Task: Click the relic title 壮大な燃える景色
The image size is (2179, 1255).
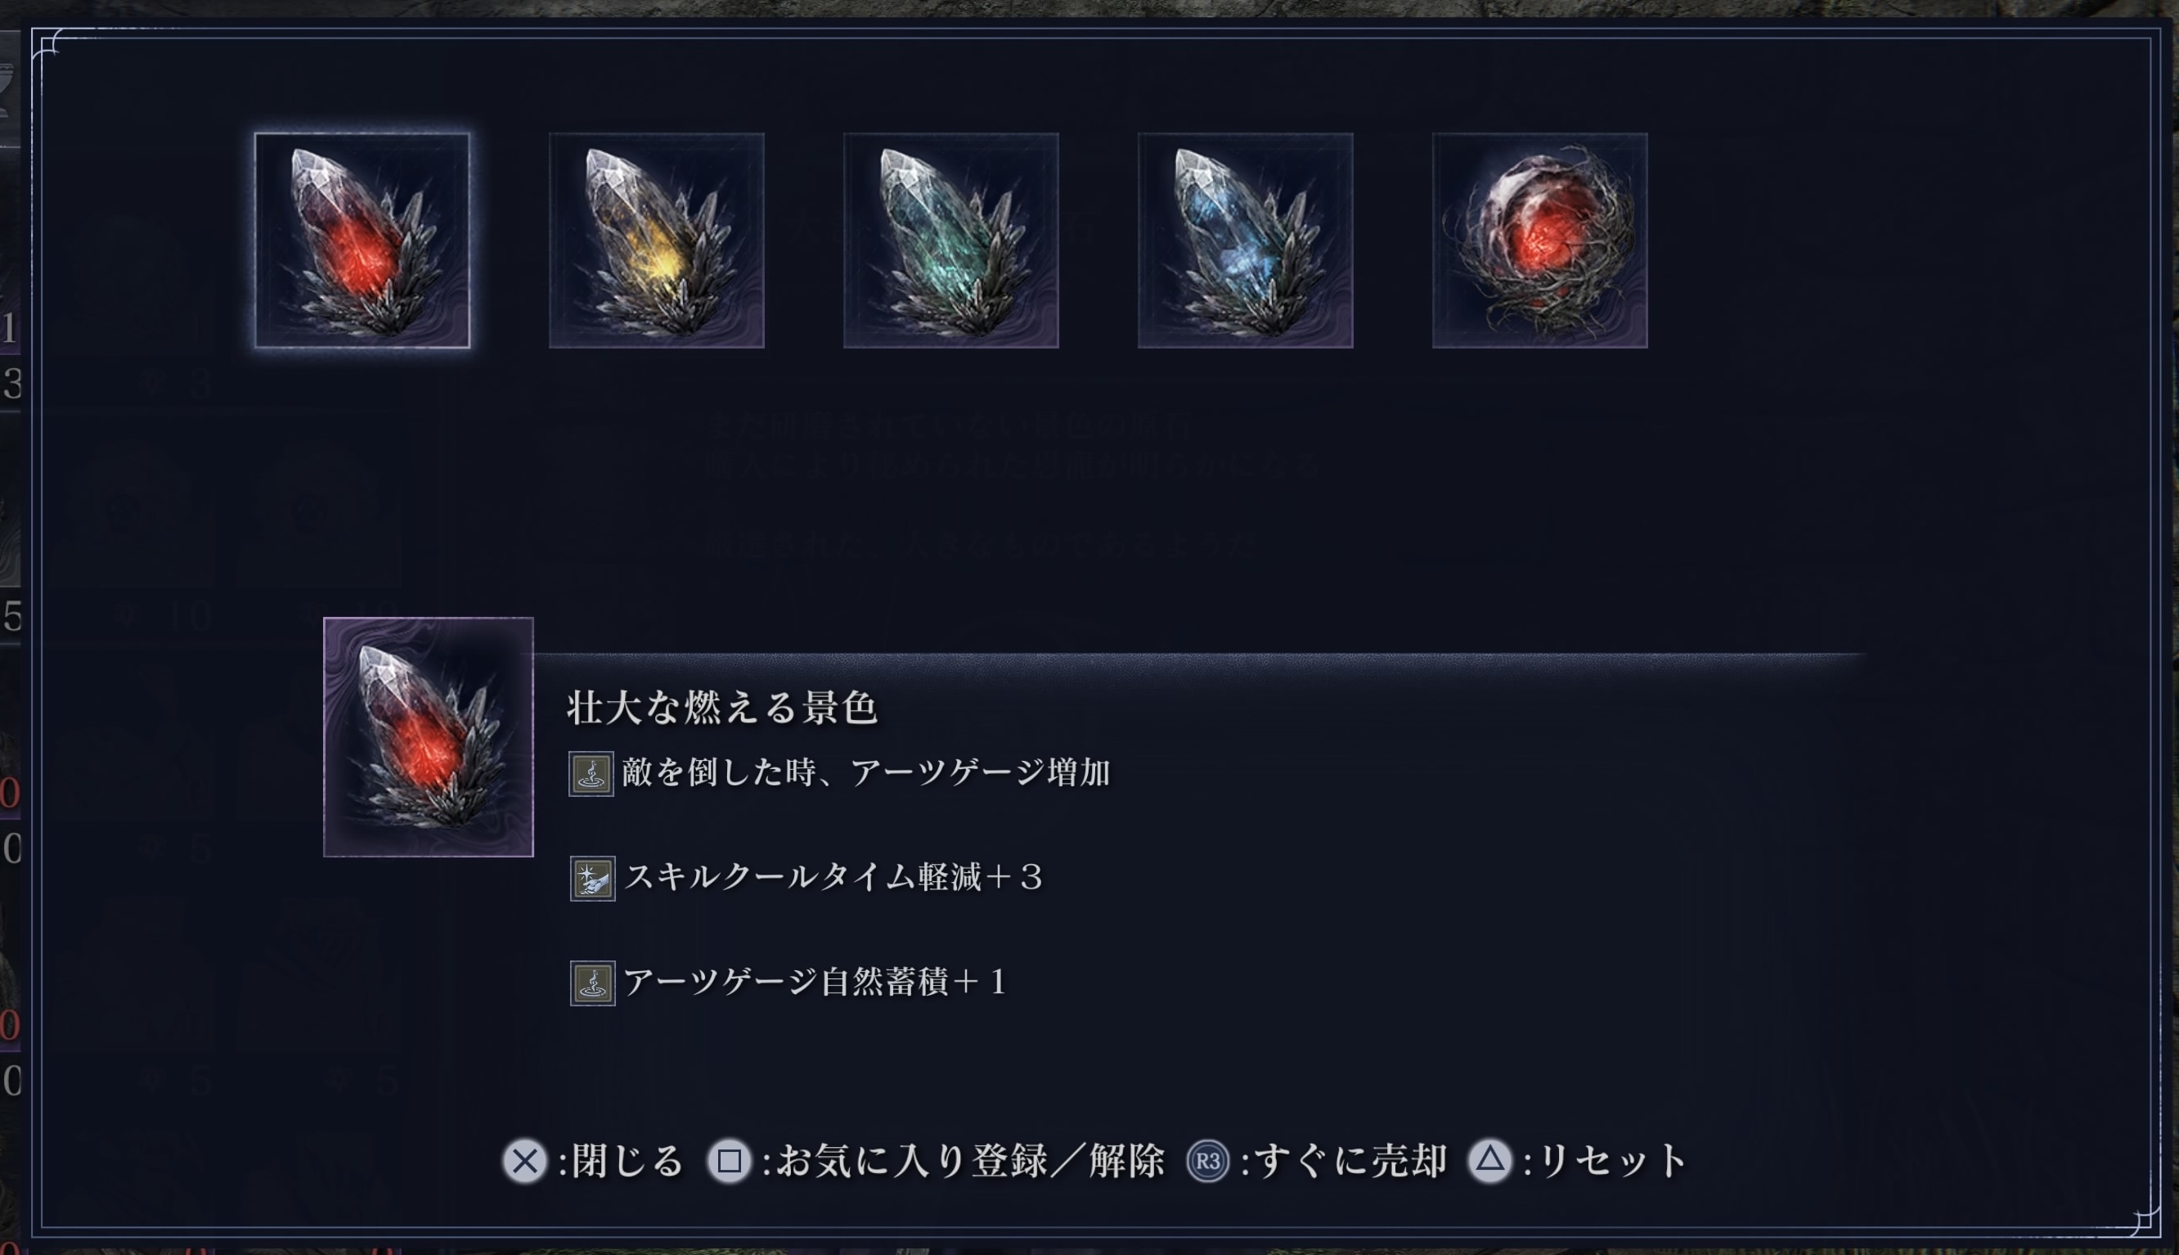Action: pyautogui.click(x=722, y=708)
